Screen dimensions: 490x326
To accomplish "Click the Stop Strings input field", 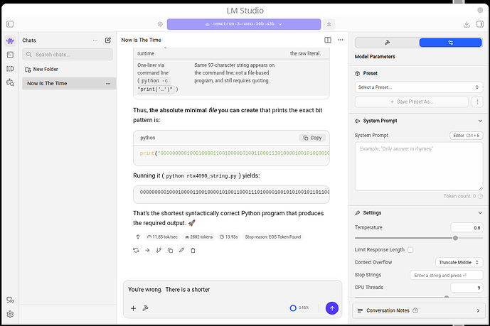I will pos(446,275).
